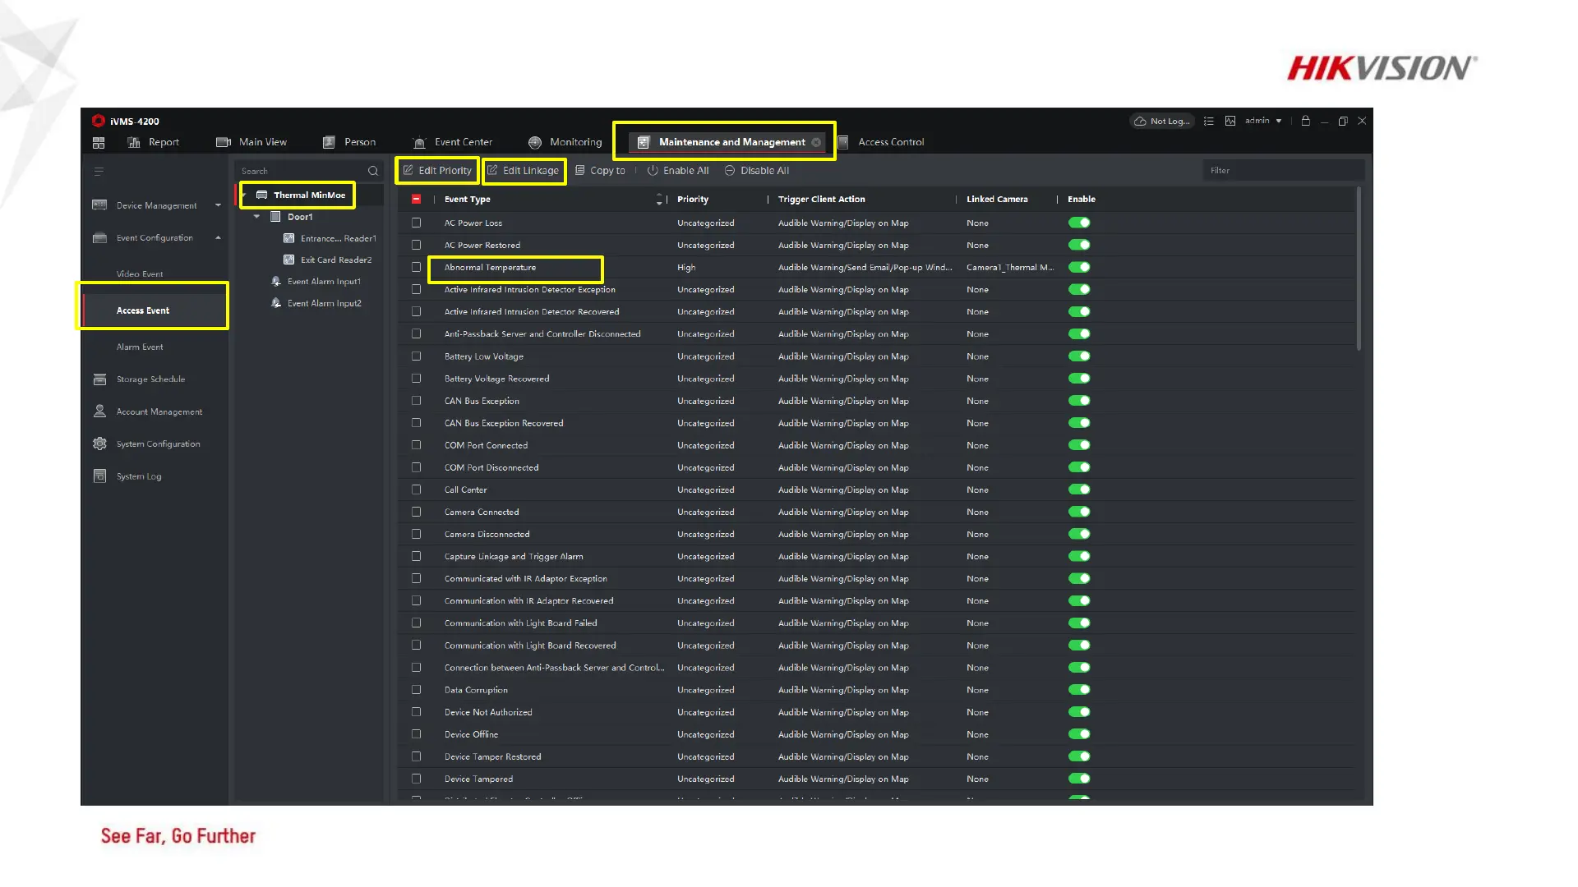1578x887 pixels.
Task: Disable the CAN Bus Exception enable toggle
Action: point(1079,401)
